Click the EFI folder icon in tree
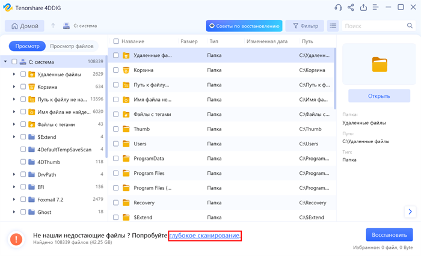This screenshot has width=421, height=256. point(32,187)
